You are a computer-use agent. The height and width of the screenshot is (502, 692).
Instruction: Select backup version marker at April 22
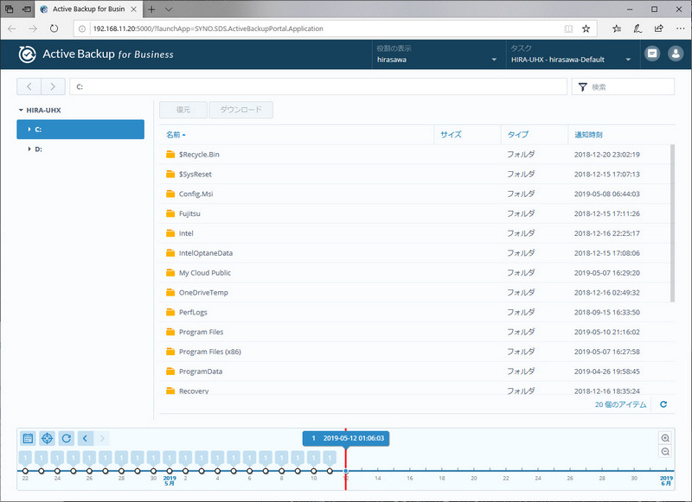pos(25,471)
